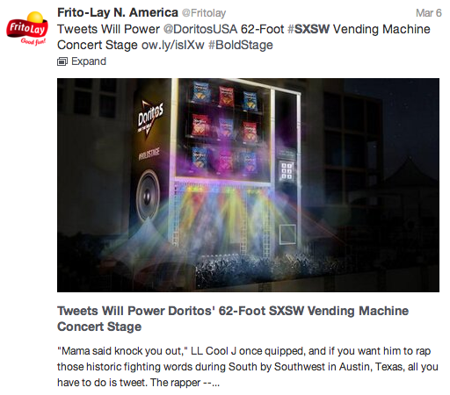Click the @Fritolay handle
450x395 pixels.
tap(204, 13)
